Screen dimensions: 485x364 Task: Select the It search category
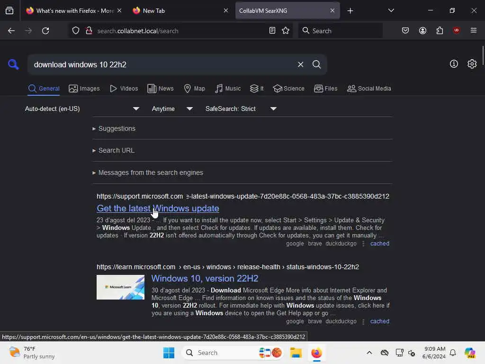[257, 89]
